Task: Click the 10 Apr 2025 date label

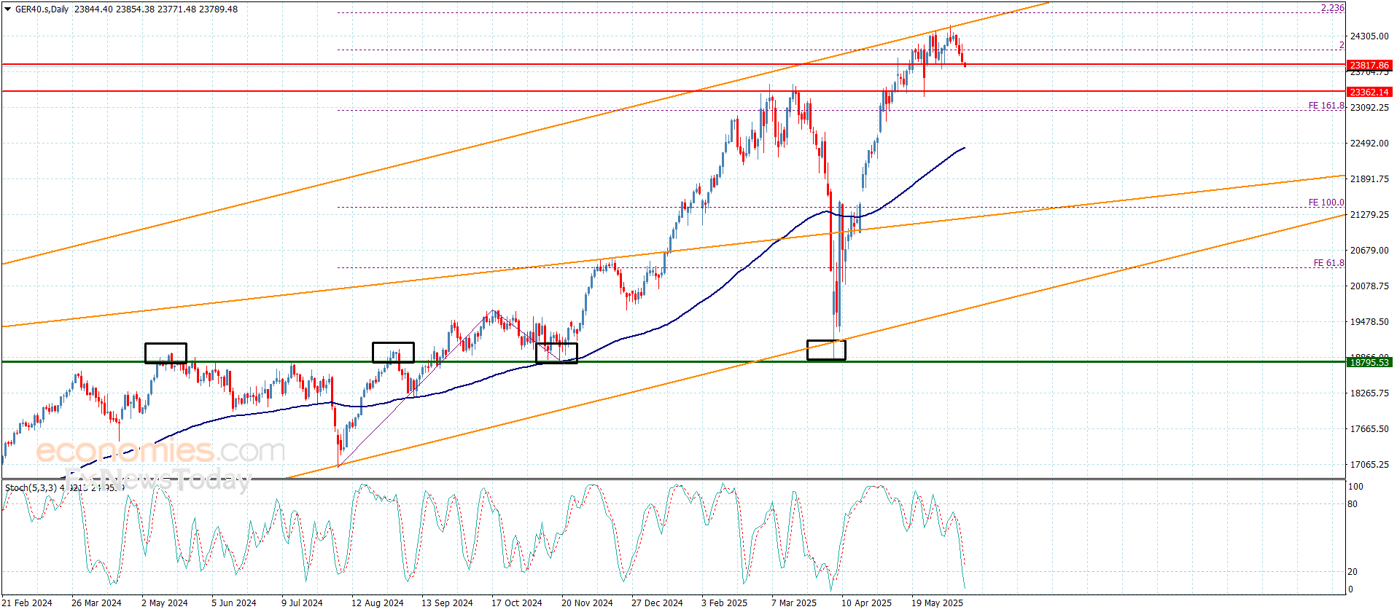Action: [866, 603]
